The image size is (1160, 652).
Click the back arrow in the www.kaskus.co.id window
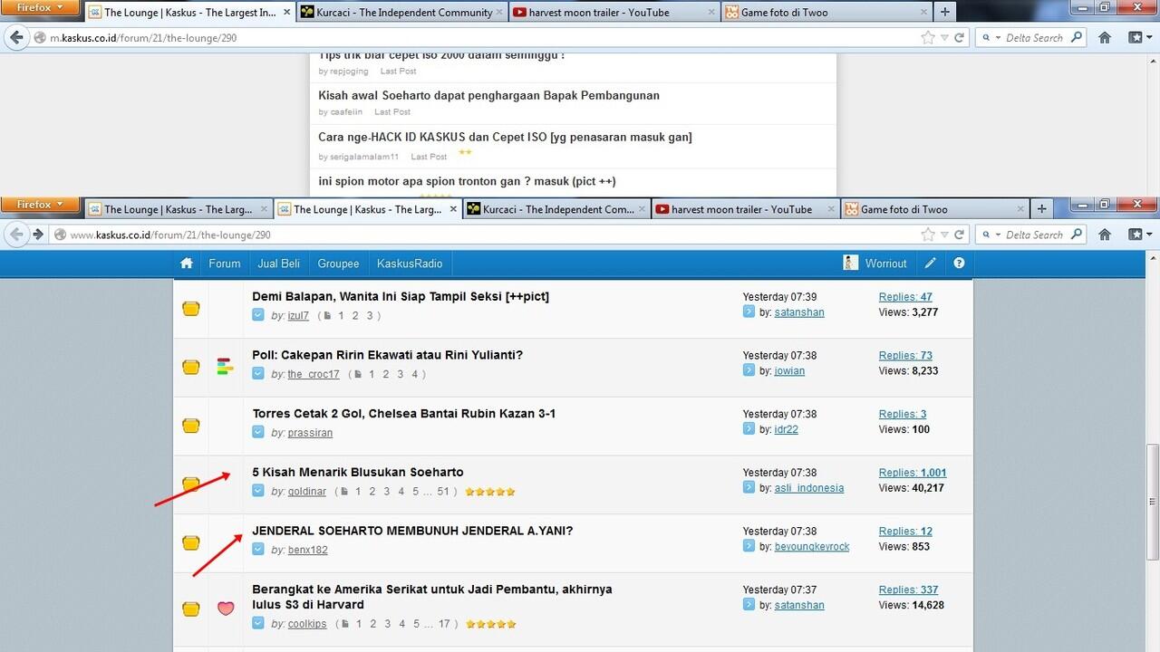tap(17, 234)
